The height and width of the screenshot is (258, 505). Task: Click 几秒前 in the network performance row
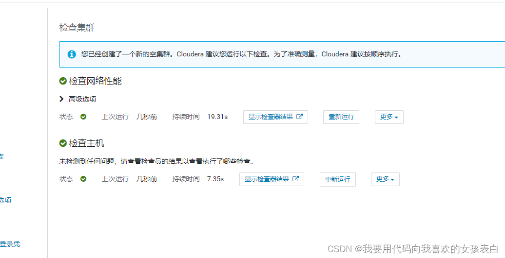point(147,117)
